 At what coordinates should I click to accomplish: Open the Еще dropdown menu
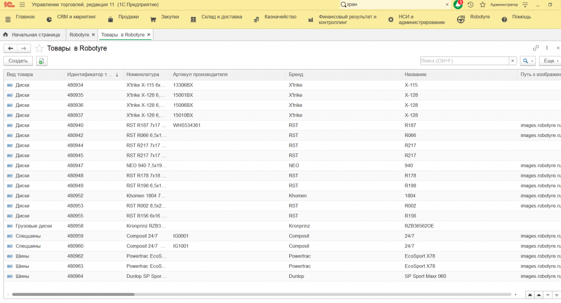point(551,61)
